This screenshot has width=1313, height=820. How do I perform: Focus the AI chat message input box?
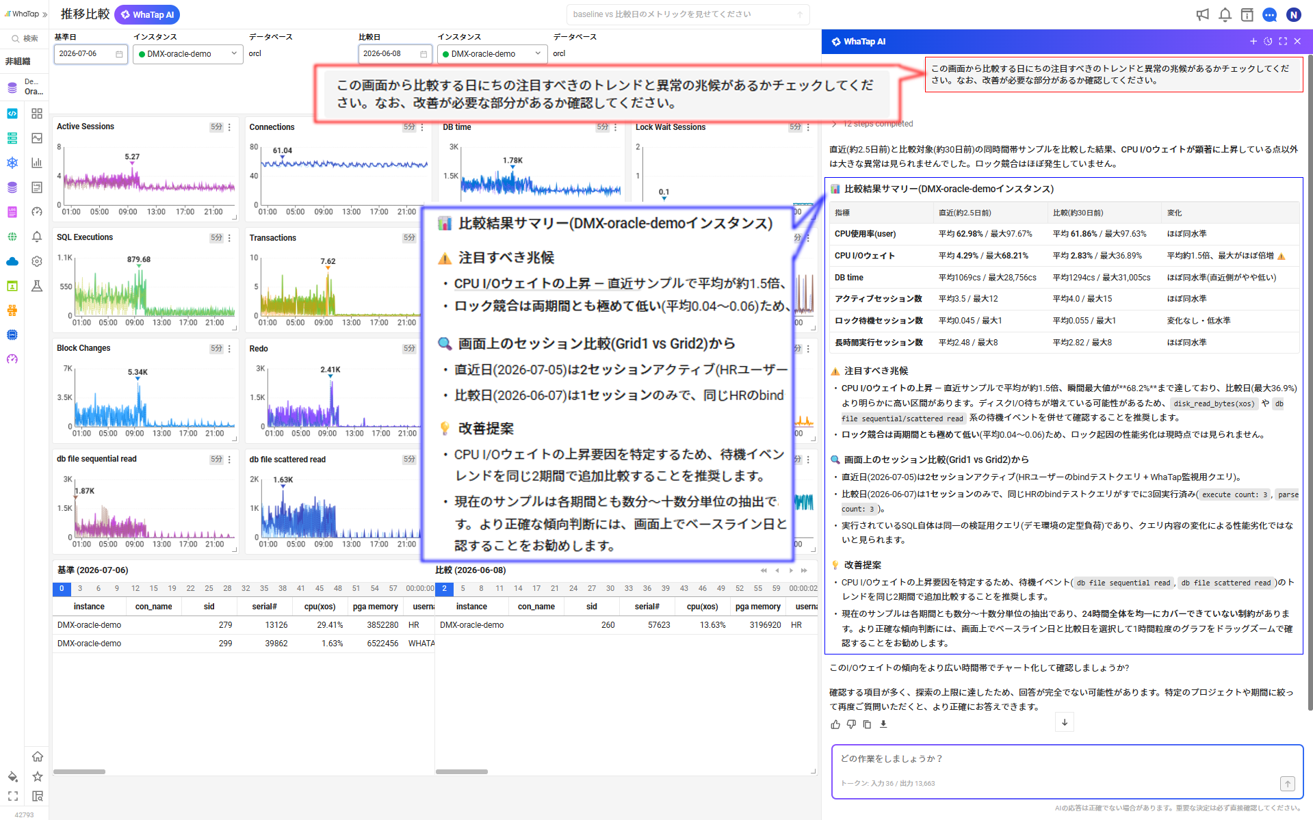tap(1067, 771)
